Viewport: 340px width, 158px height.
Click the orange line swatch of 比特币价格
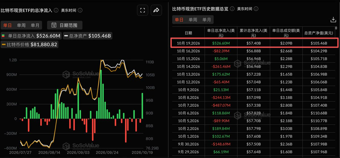[4, 44]
